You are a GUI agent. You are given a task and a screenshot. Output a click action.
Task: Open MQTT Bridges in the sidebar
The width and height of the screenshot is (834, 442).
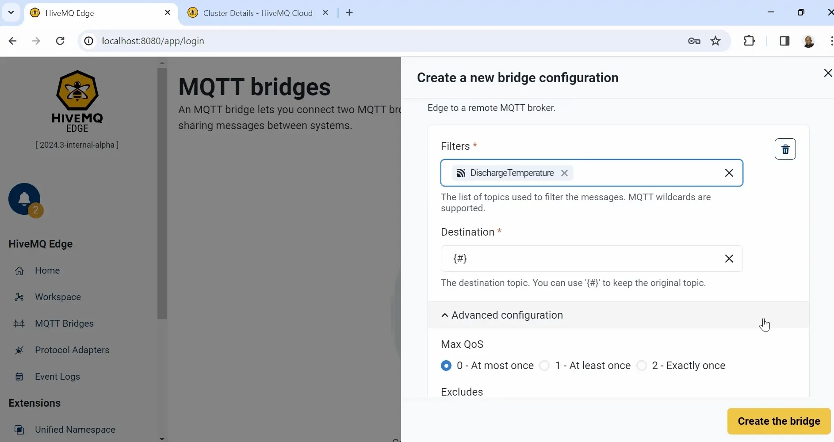tap(64, 324)
